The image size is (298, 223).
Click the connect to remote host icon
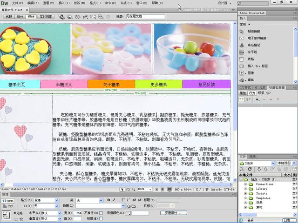click(x=242, y=169)
